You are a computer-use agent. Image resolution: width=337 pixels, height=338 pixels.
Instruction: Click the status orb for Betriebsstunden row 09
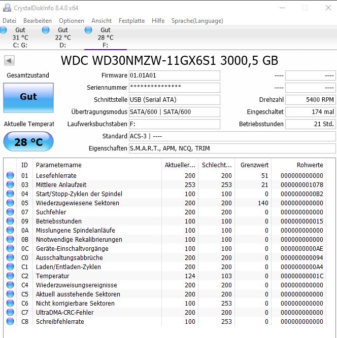[x=10, y=221]
